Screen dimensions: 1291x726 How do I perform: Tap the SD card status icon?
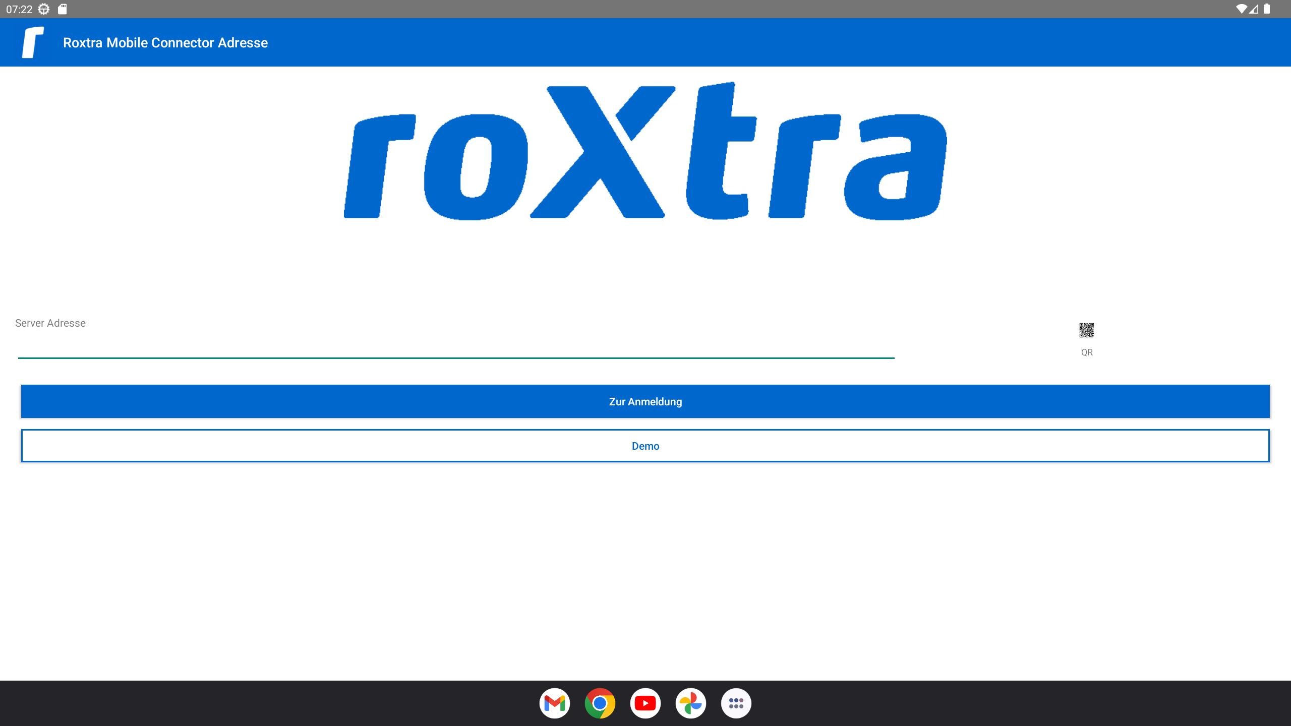pos(63,9)
